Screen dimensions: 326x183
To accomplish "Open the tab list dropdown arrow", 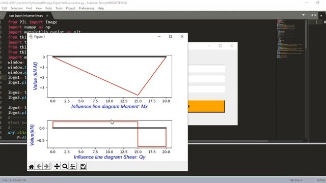I will [304, 15].
